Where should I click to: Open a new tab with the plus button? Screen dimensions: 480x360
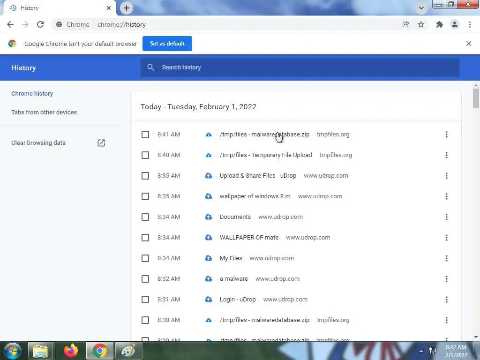tap(127, 8)
